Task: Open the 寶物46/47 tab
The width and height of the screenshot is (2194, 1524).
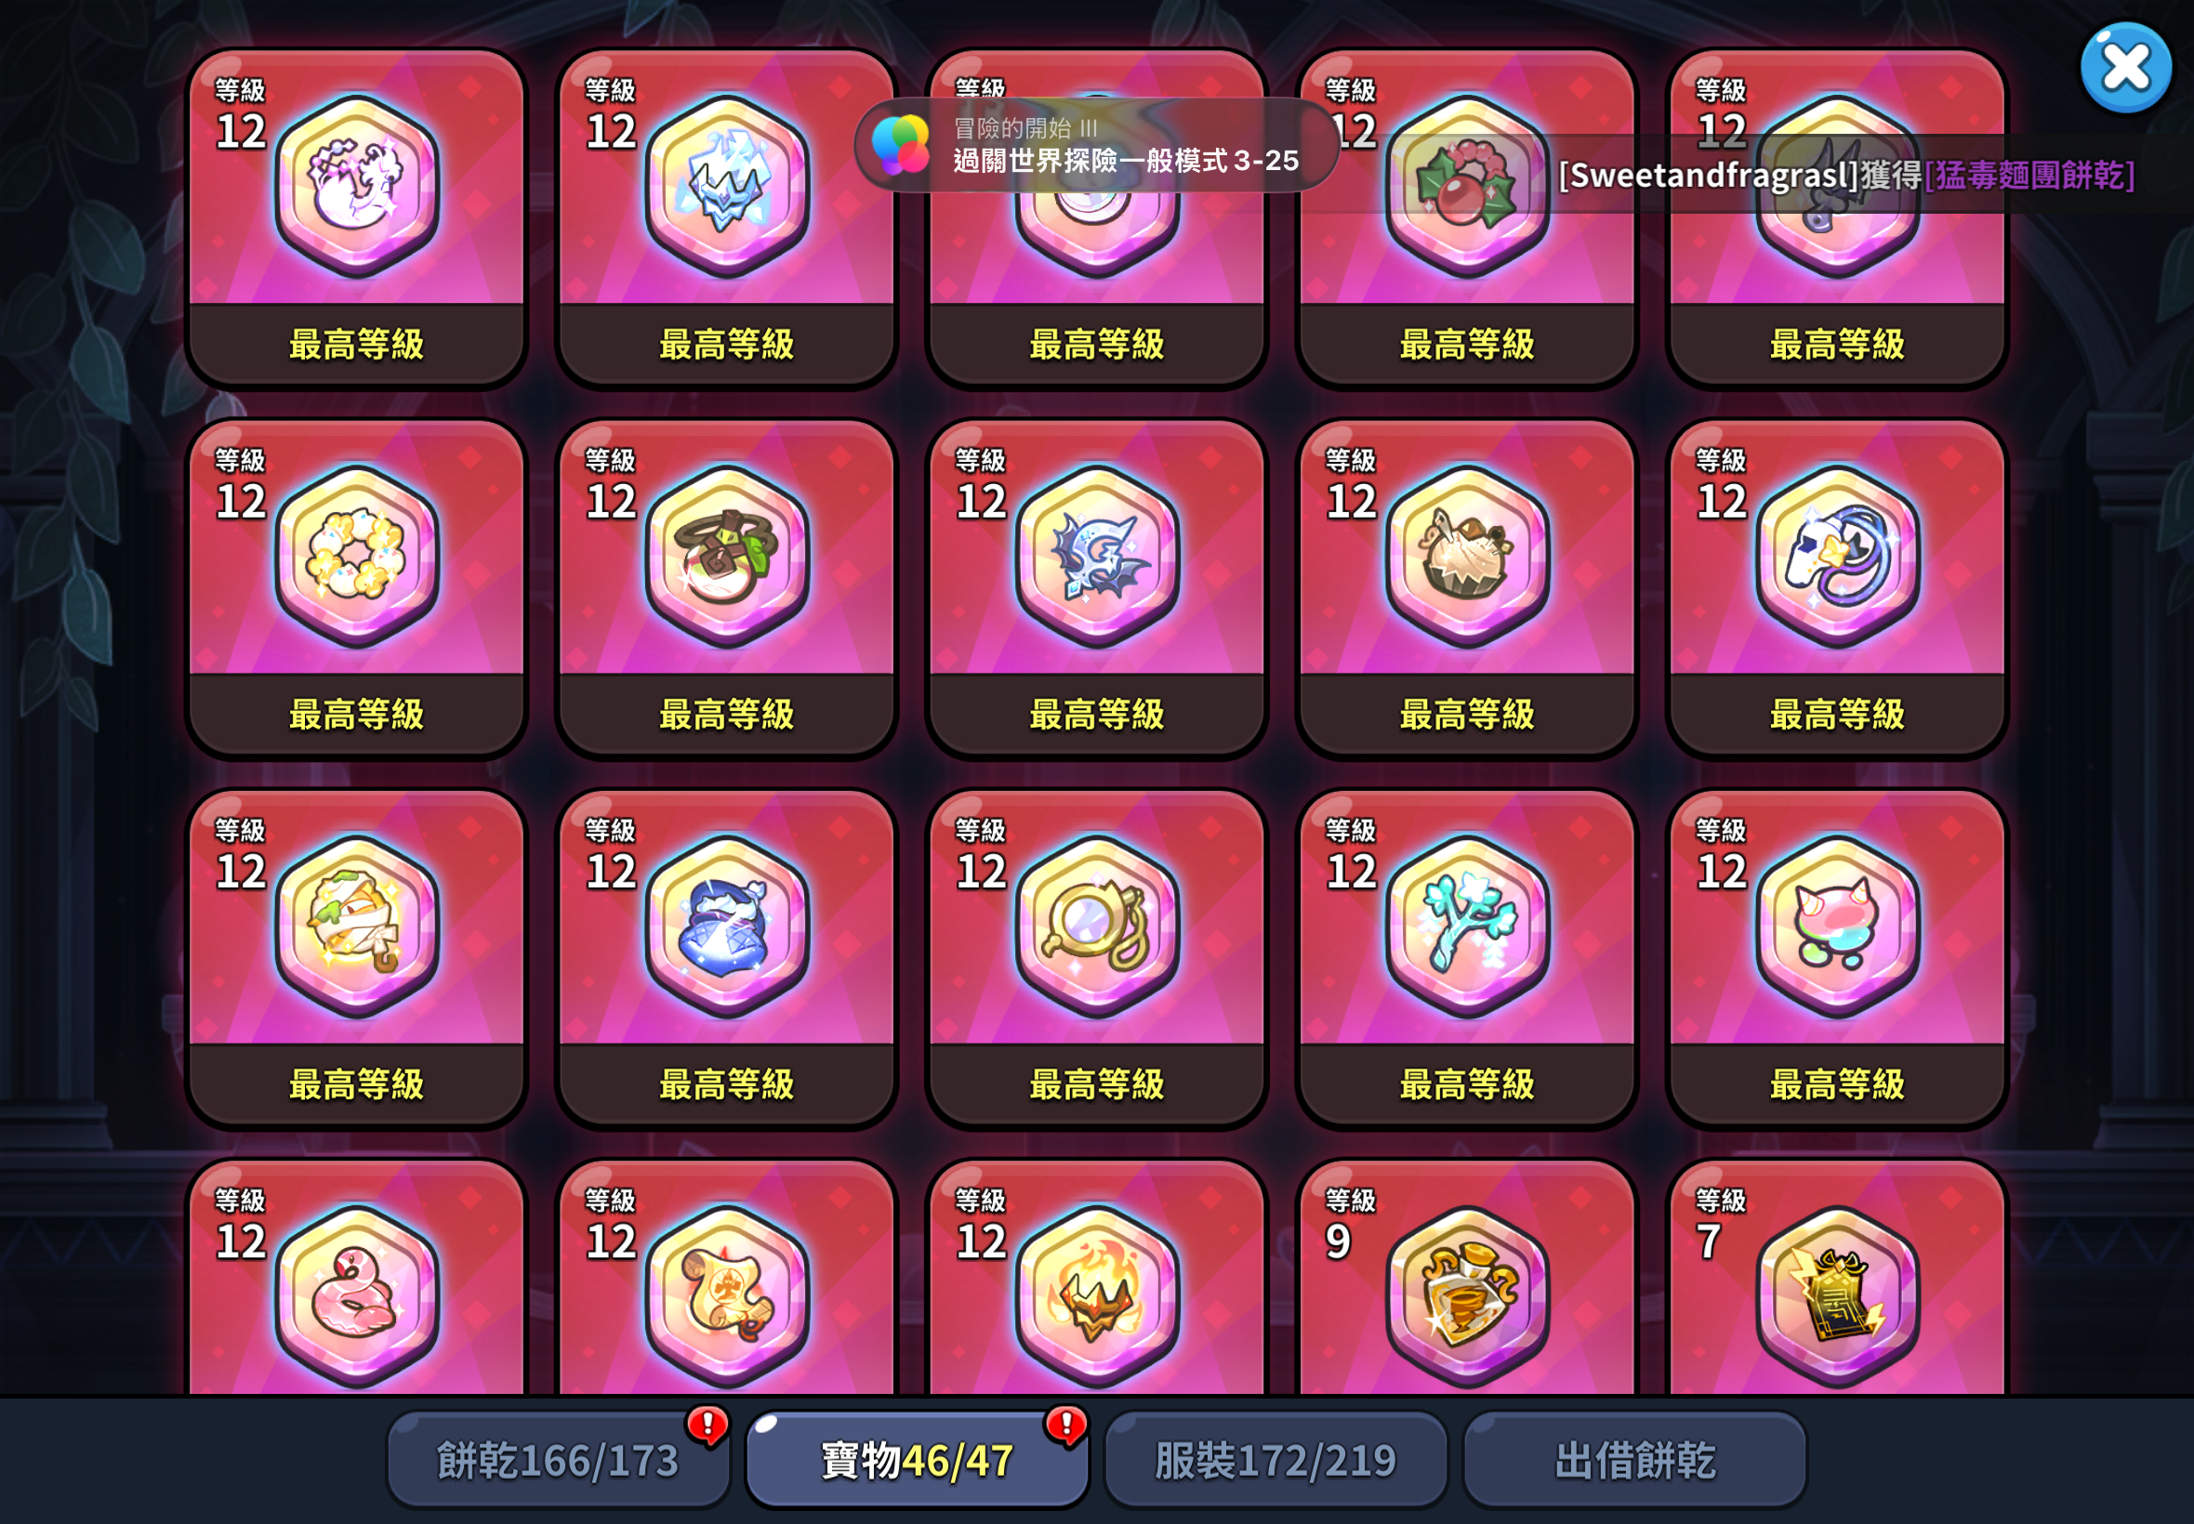Action: click(x=917, y=1459)
